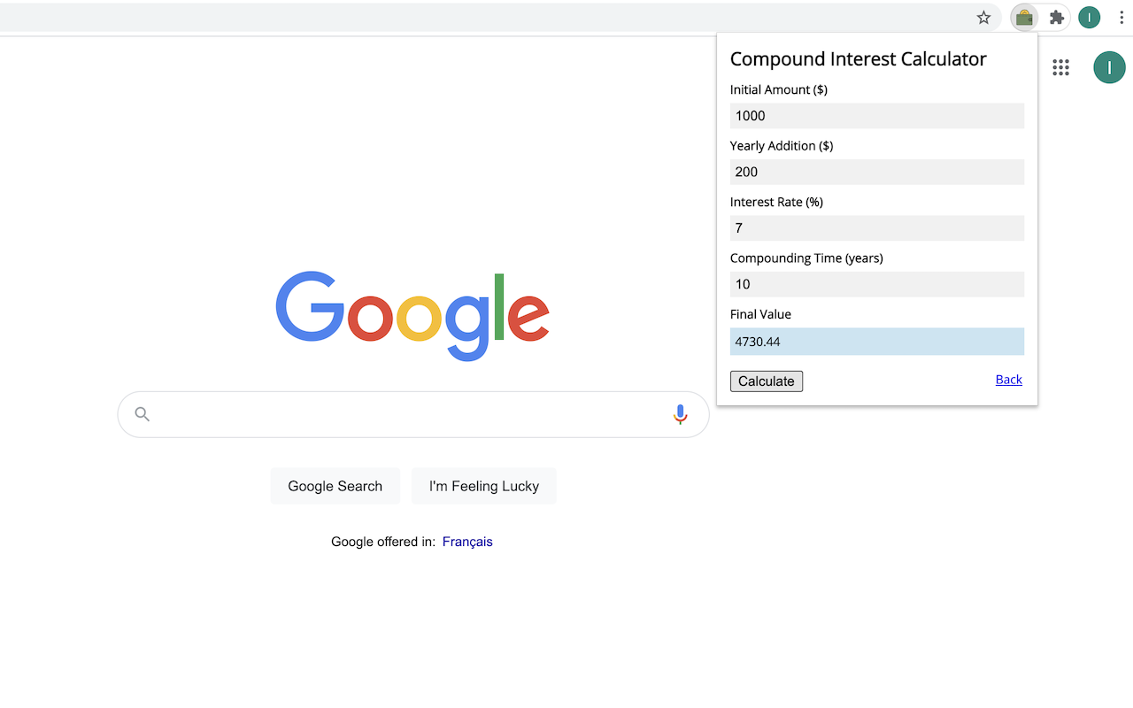Bookmark this page using the star icon
Image resolution: width=1133 pixels, height=708 pixels.
click(983, 17)
